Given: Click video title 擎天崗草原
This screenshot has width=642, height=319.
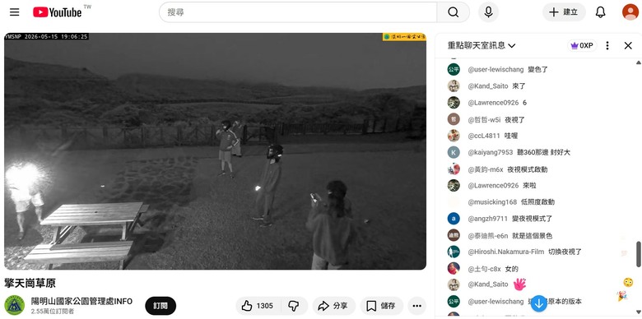Looking at the screenshot, I should point(30,283).
